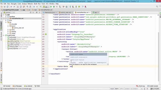Close the AndroidManifest.xml editor tab
This screenshot has width=161, height=90.
(90, 12)
